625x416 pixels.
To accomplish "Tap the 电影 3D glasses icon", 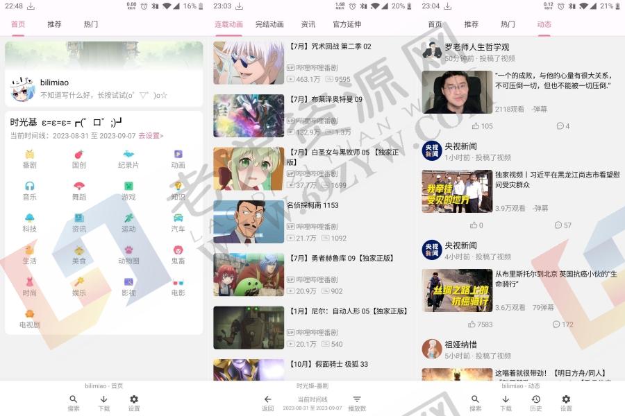I will pyautogui.click(x=178, y=282).
